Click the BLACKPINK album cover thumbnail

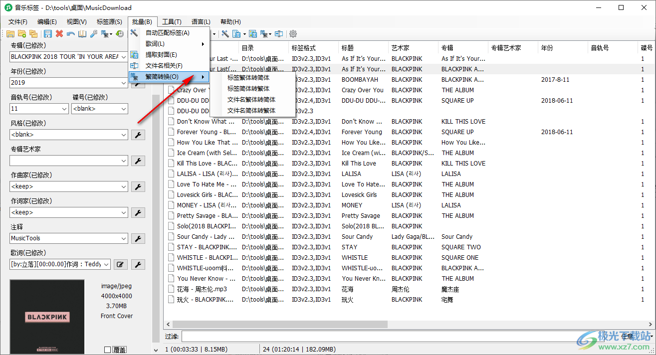(48, 317)
